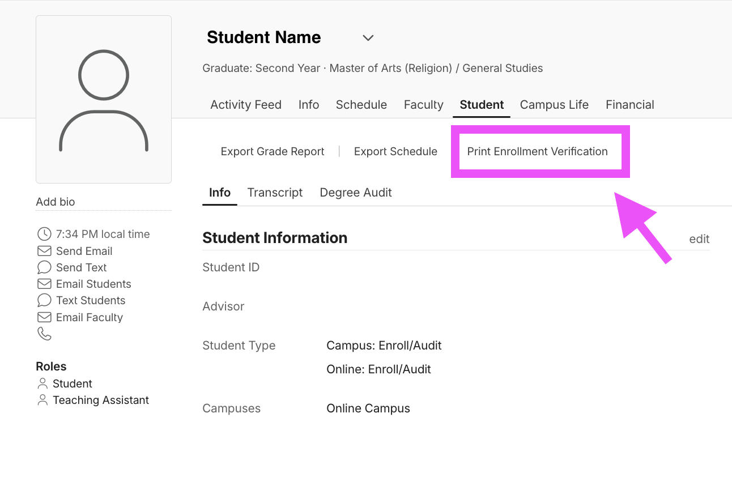This screenshot has height=477, width=732.
Task: Click the Roles heading in sidebar
Action: [x=51, y=367]
